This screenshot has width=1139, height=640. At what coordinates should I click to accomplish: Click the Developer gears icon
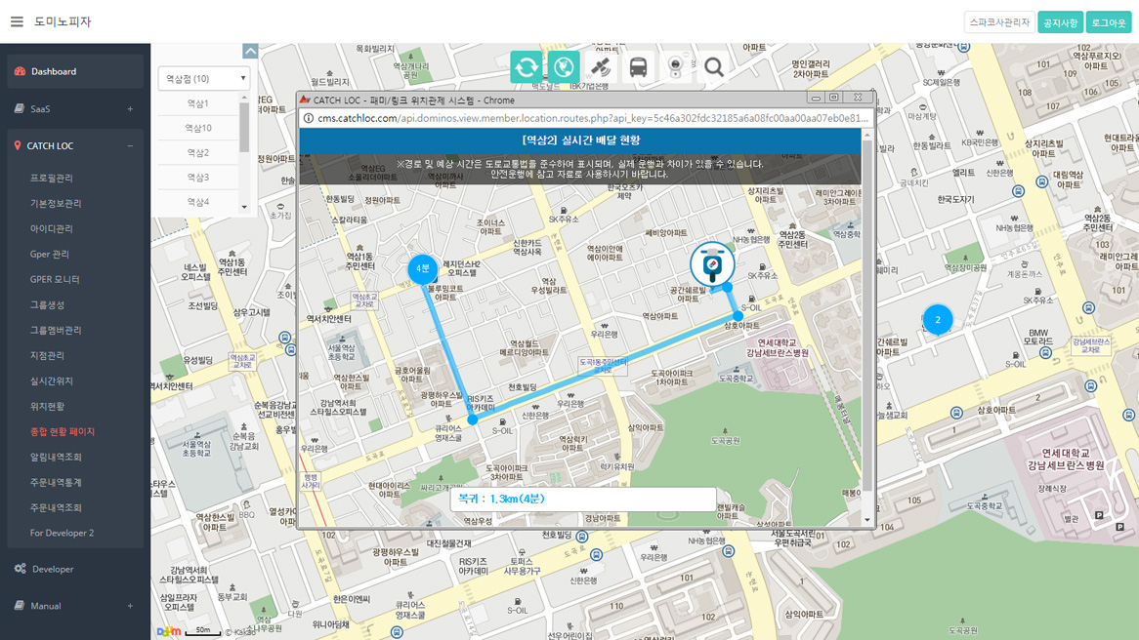click(x=21, y=569)
